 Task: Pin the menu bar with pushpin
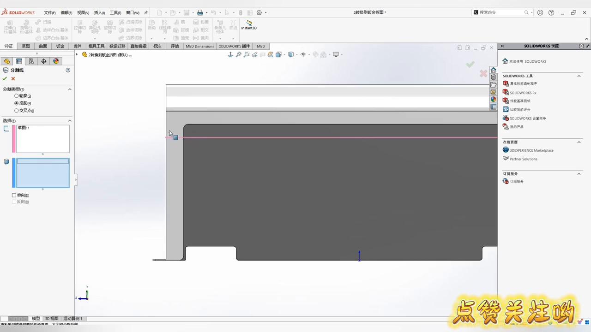click(x=146, y=12)
